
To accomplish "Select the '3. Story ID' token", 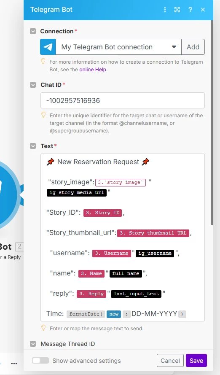I will click(x=103, y=213).
